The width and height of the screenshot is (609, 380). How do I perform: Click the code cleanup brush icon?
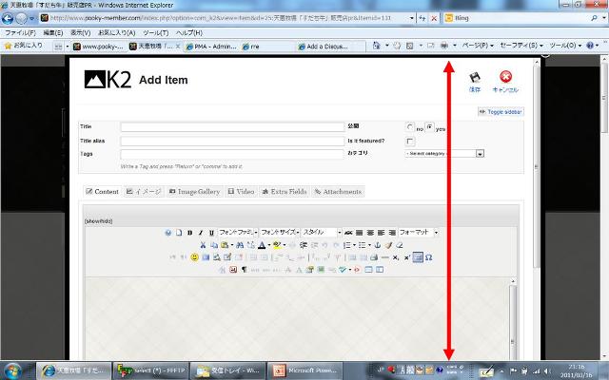[x=388, y=245]
